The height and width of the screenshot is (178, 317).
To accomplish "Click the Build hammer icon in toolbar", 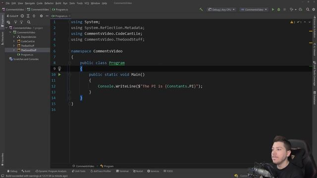I will 201,9.
